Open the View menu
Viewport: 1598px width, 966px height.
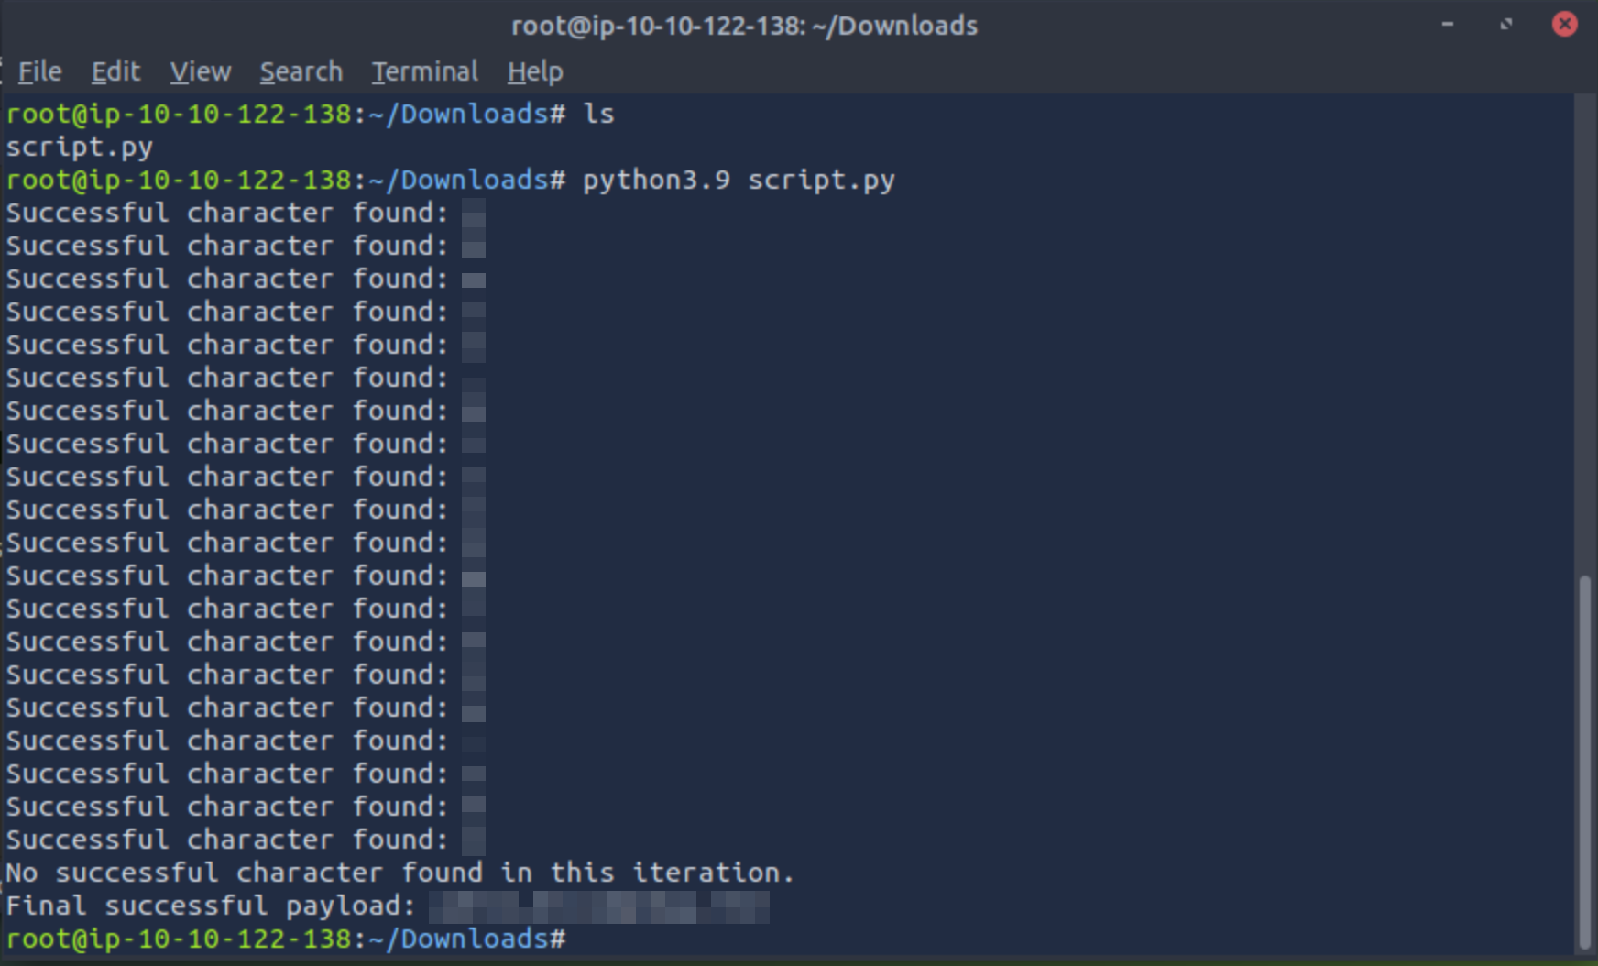point(200,71)
